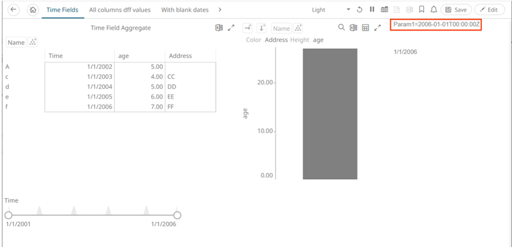Screen dimensions: 512x247
Task: Click the 1/1/2003 time cell
Action: tap(80, 77)
